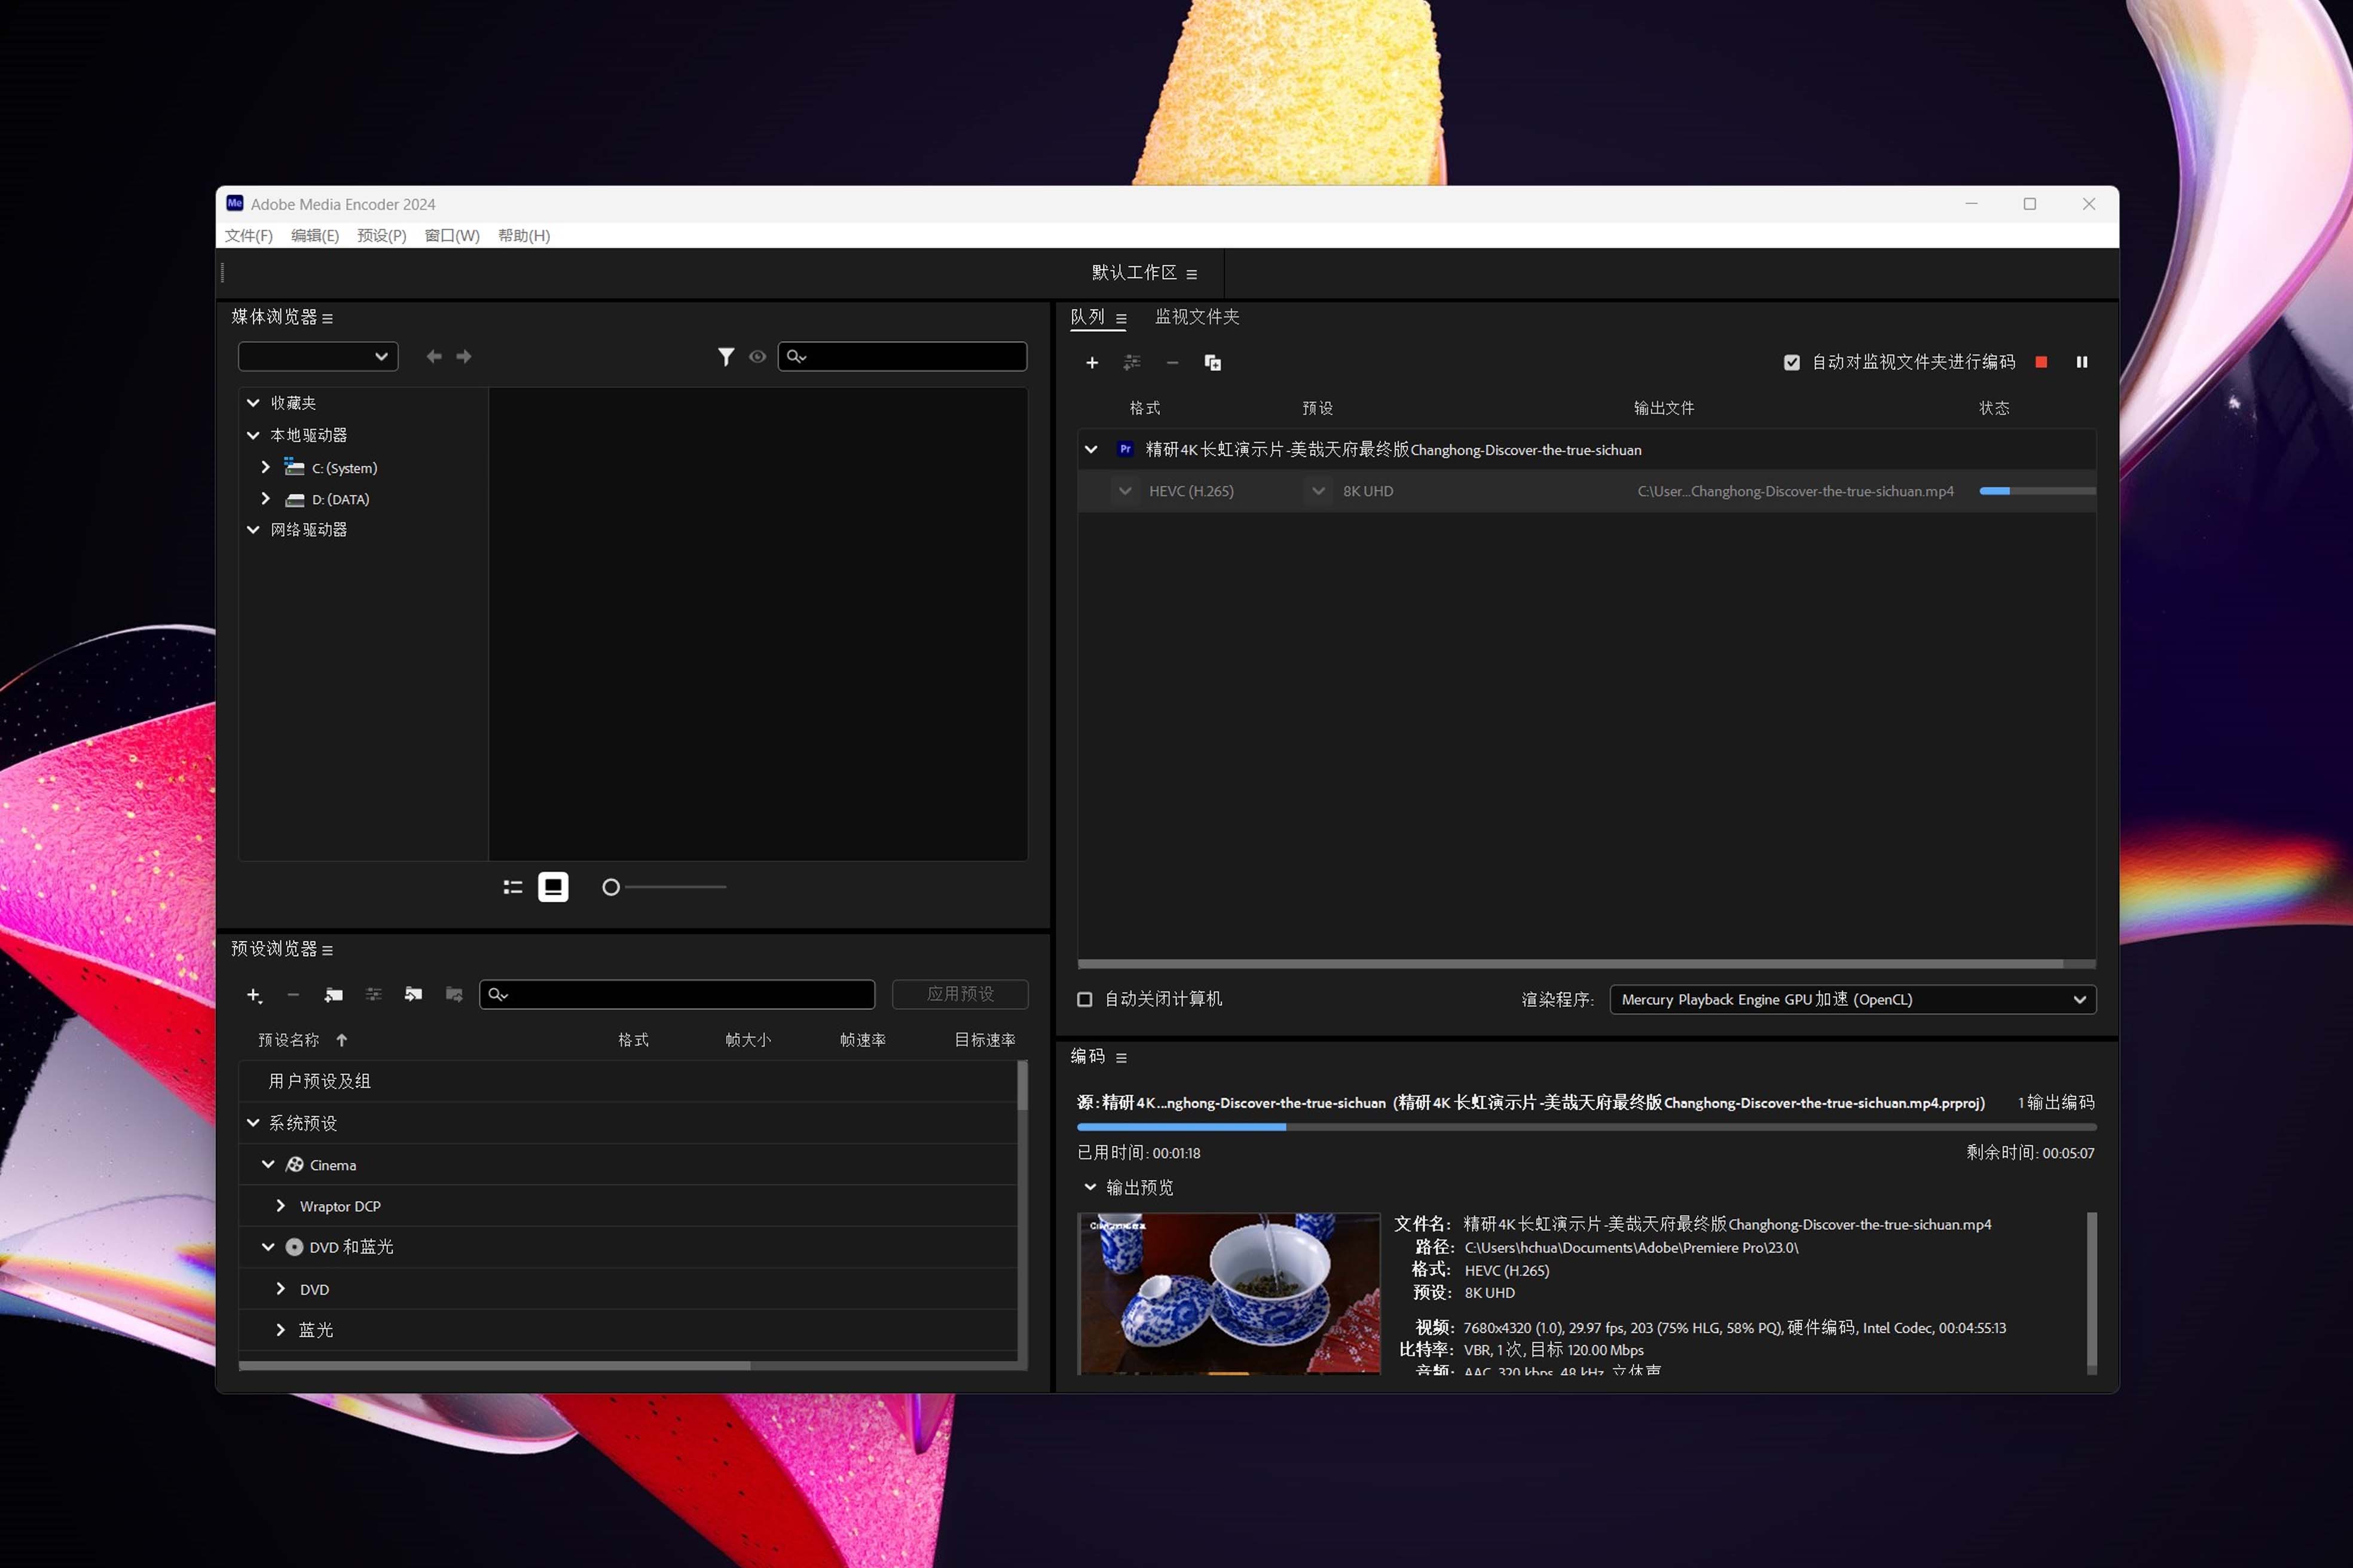Viewport: 2353px width, 1568px height.
Task: Click the output file path link
Action: click(x=1795, y=491)
